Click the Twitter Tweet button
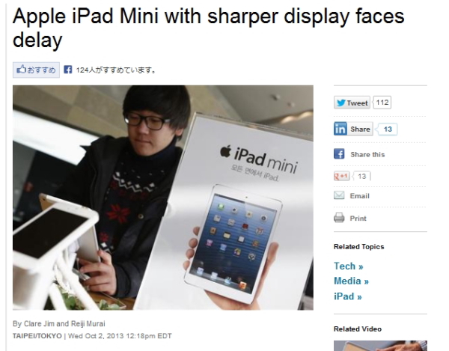Viewport: 449px width, 351px height. pyautogui.click(x=352, y=103)
